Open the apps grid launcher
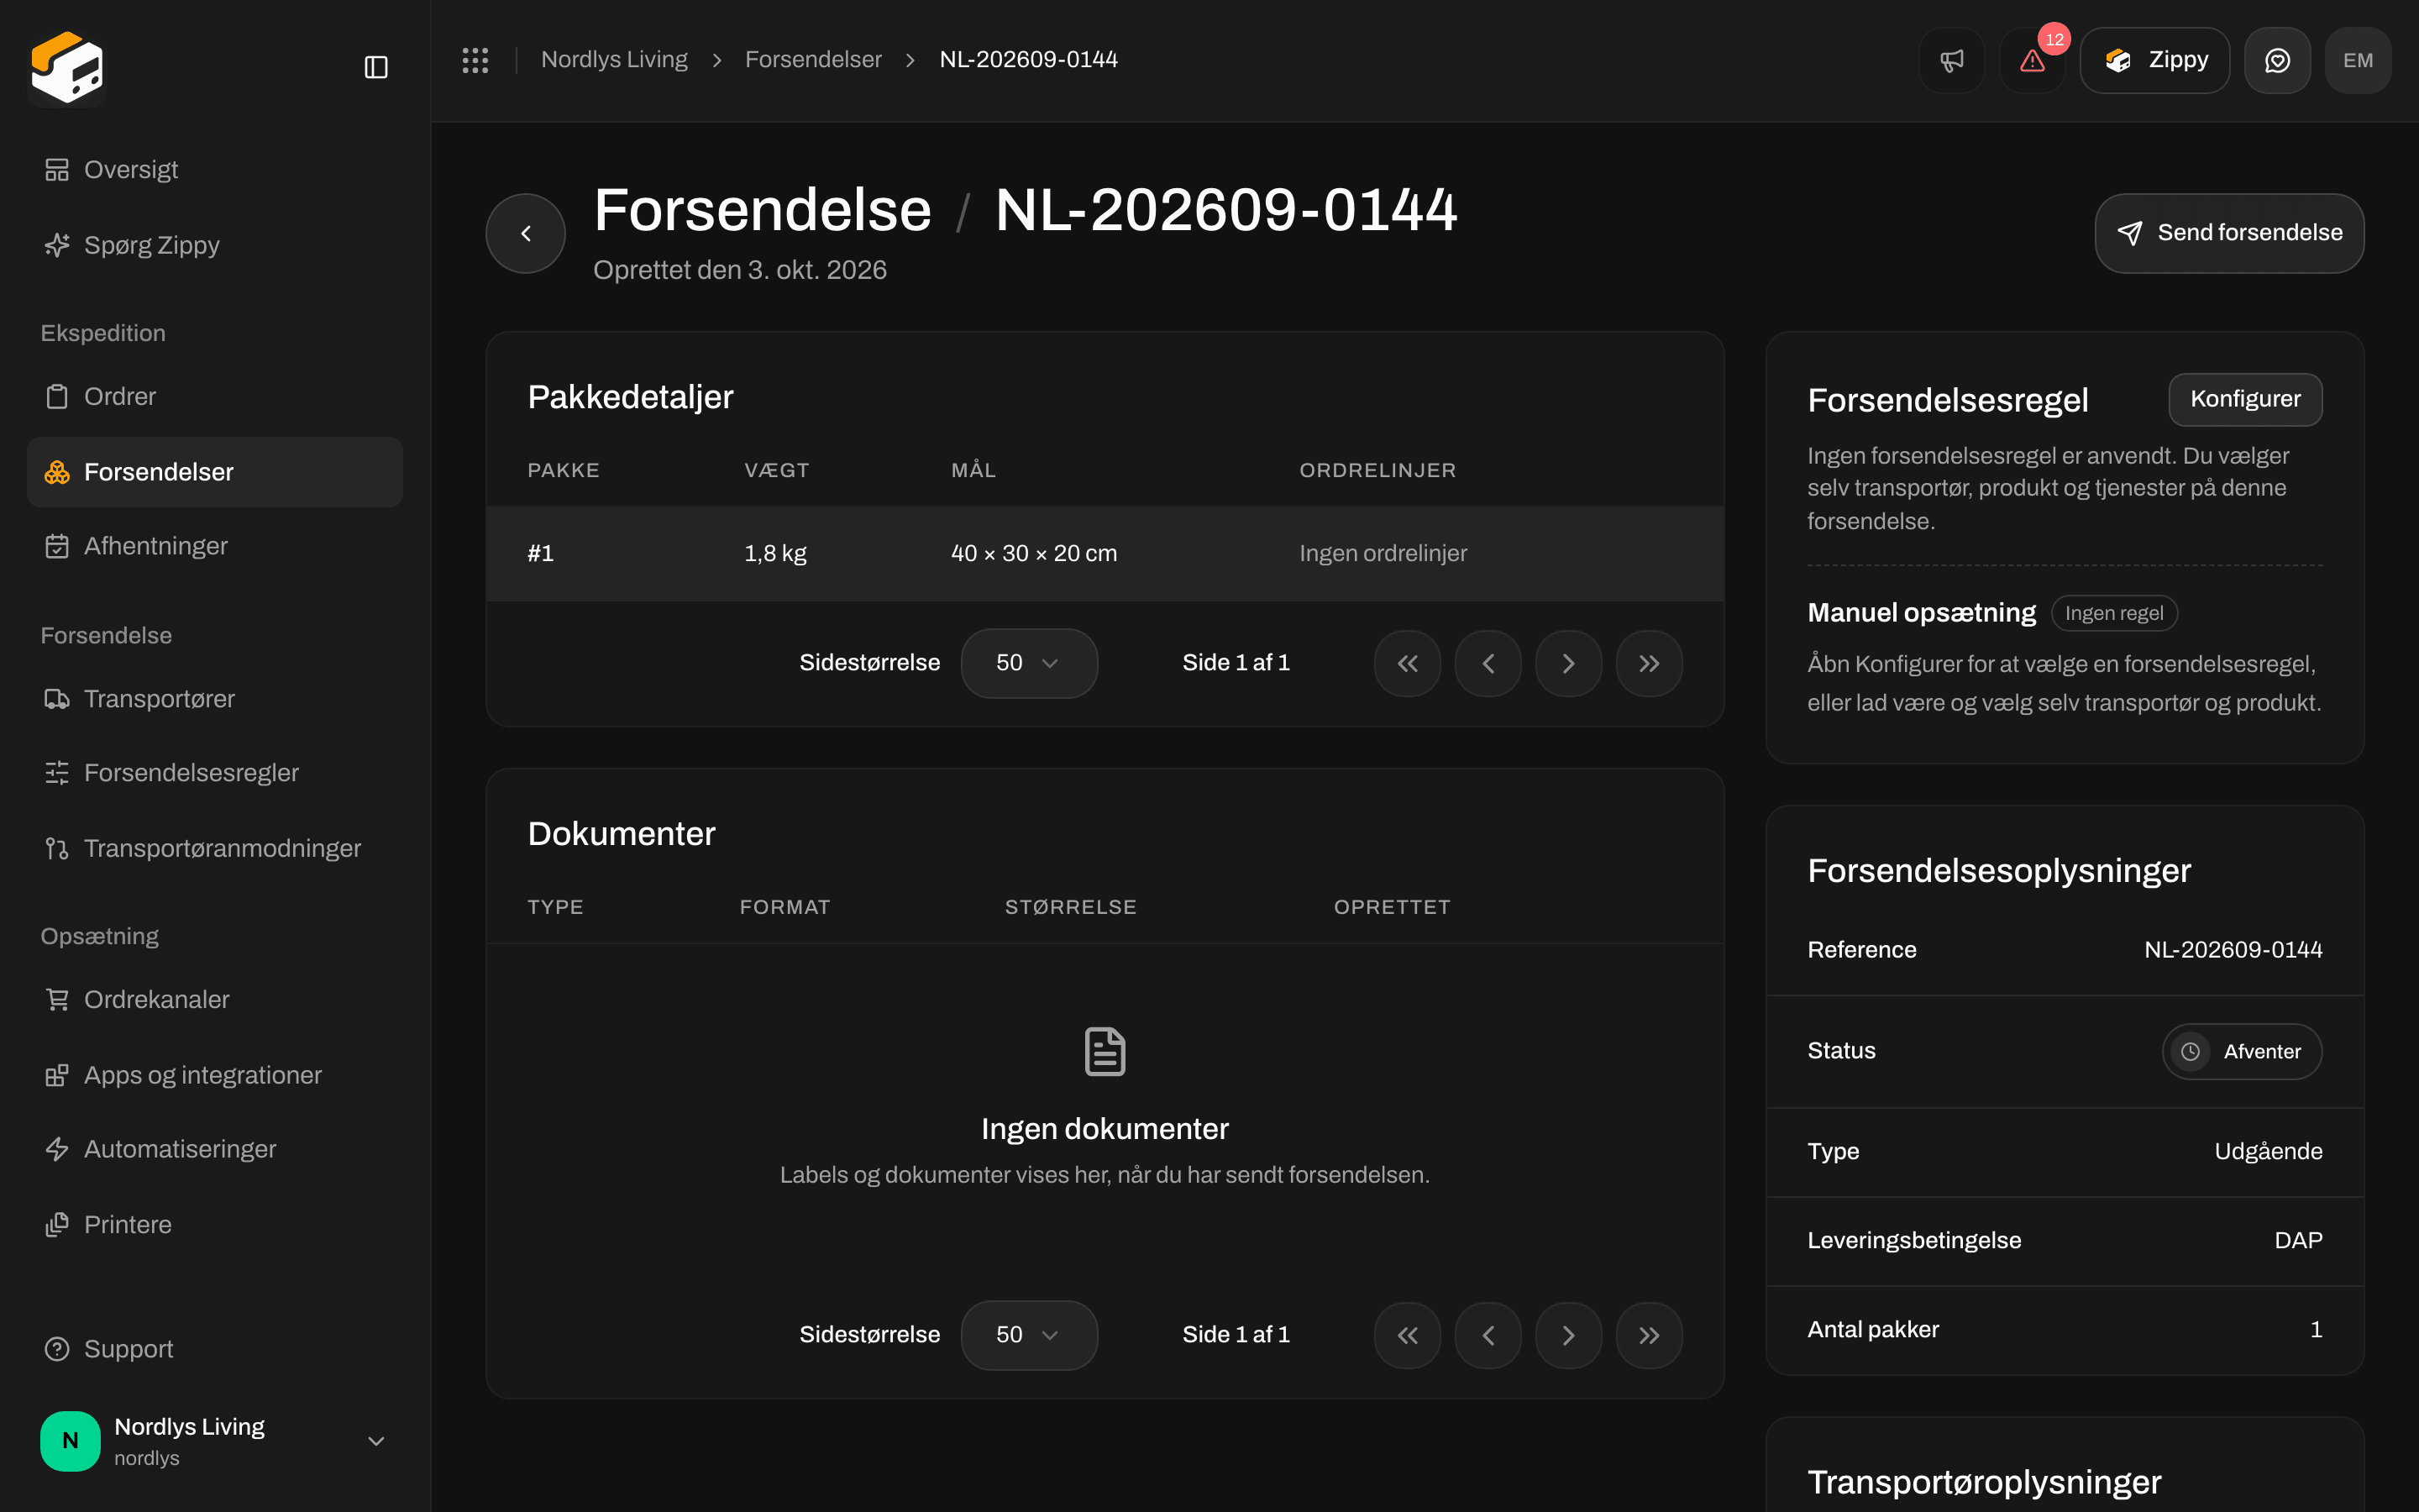The image size is (2419, 1512). coord(475,60)
